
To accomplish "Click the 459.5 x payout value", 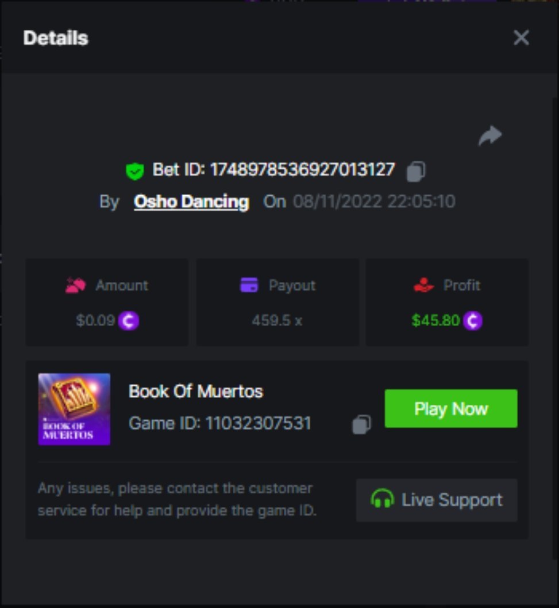I will click(277, 321).
